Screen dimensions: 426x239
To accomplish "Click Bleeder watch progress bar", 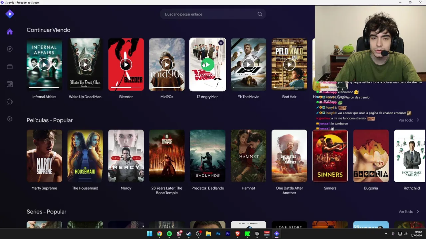I will pyautogui.click(x=126, y=88).
